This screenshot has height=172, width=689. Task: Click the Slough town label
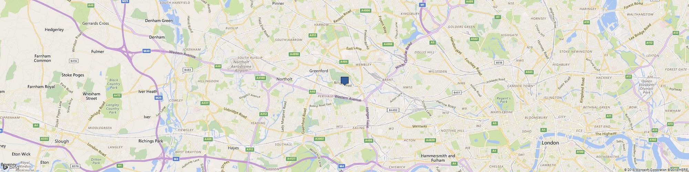coord(62,141)
